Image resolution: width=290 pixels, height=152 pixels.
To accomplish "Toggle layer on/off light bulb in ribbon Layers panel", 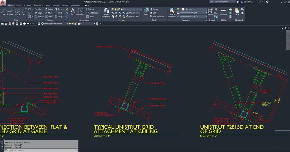I will 113,9.
